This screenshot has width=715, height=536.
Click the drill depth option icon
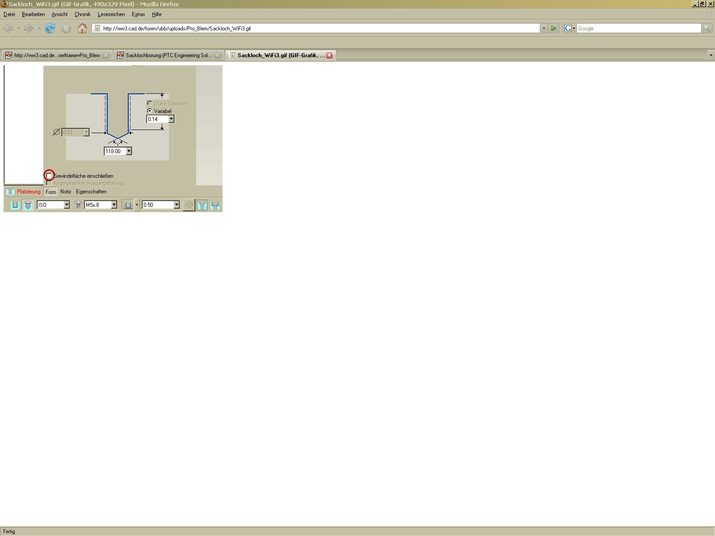click(x=128, y=205)
